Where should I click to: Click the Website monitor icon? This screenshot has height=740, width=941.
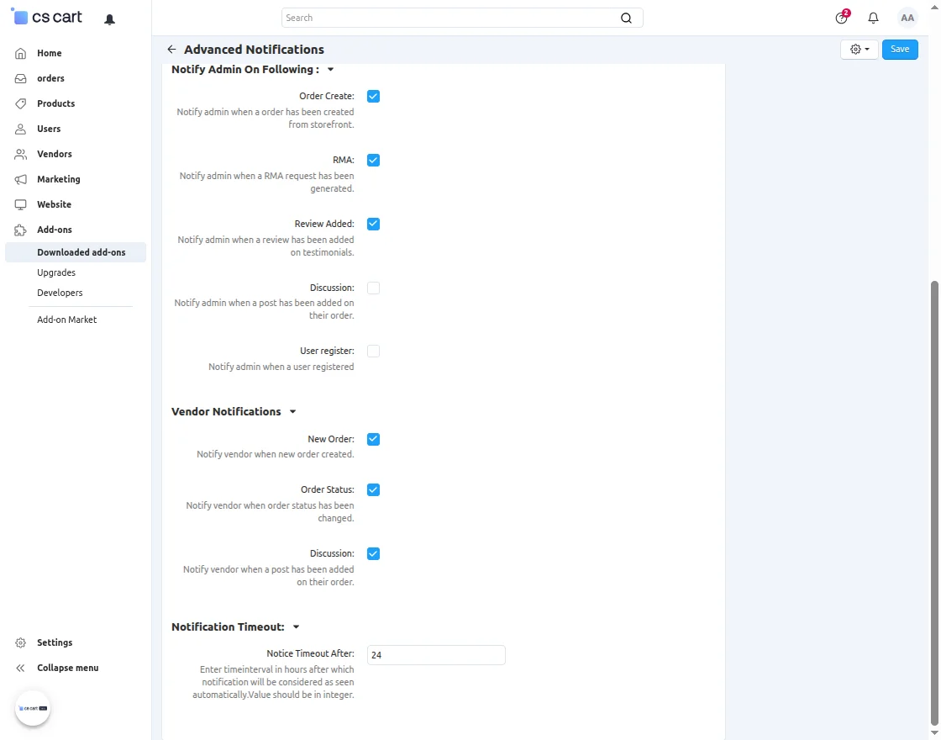[20, 205]
